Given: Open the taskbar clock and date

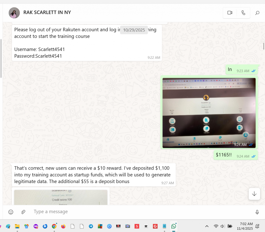Looking at the screenshot, I should click(246, 226).
